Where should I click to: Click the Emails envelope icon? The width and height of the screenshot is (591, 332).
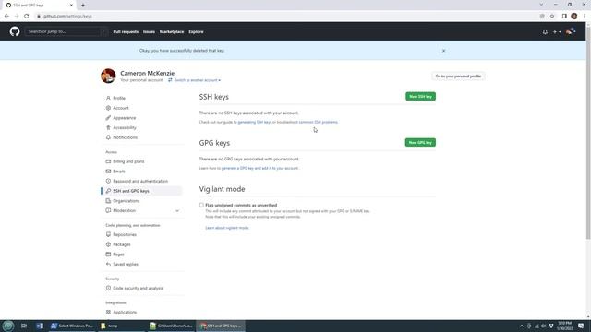click(x=108, y=172)
